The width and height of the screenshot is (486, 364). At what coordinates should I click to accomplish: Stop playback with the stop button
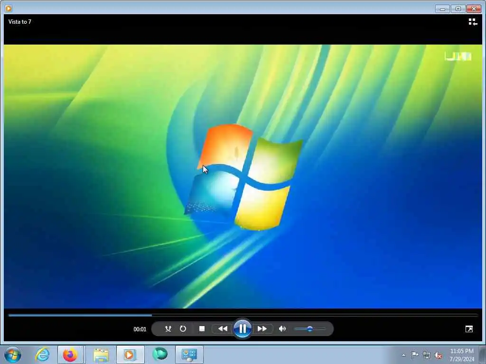(202, 329)
